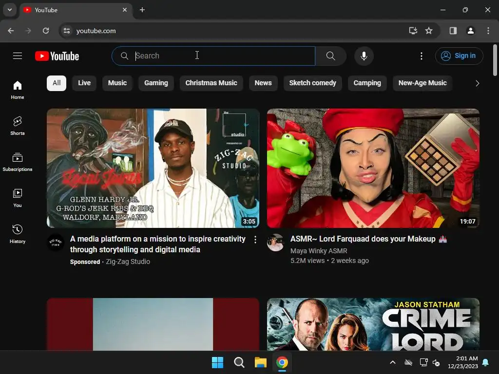Viewport: 499px width, 374px height.
Task: Go to Home in the sidebar
Action: point(18,90)
